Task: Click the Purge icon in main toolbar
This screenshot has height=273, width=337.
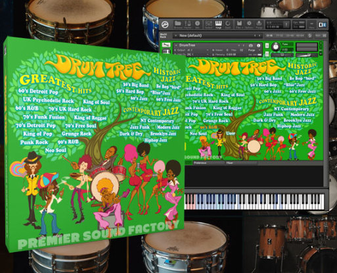Action: pos(259,24)
